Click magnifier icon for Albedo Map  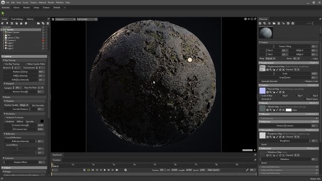tap(271, 110)
